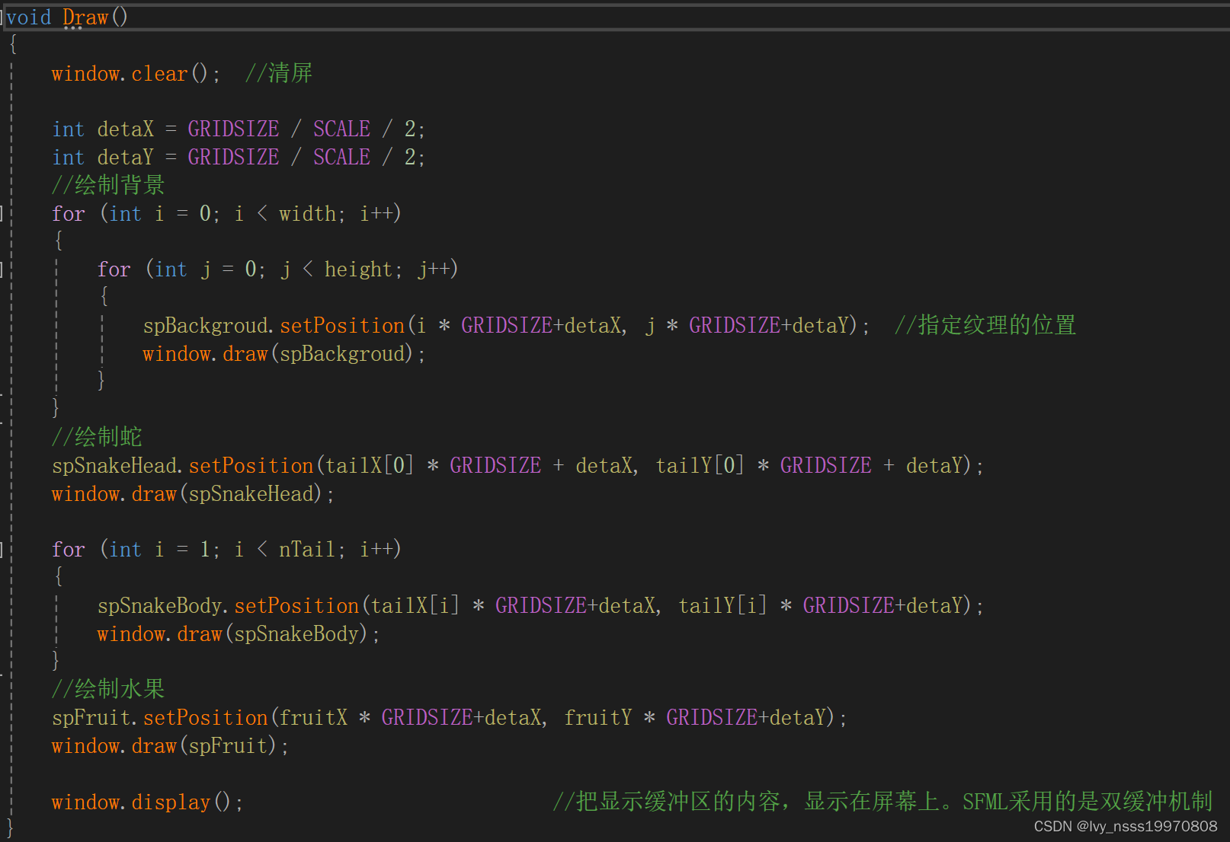Click the GRIDSIZE constant in detaX line
1230x842 pixels.
tap(233, 129)
